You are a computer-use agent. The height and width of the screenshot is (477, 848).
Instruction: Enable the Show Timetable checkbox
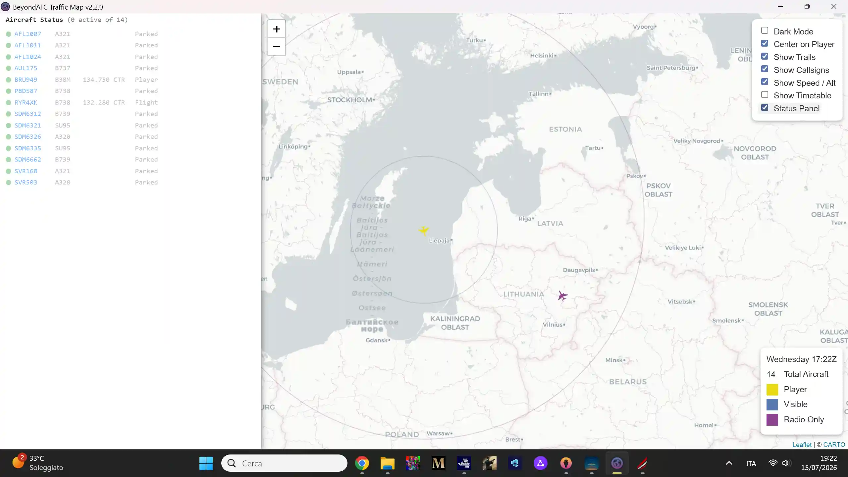tap(765, 95)
